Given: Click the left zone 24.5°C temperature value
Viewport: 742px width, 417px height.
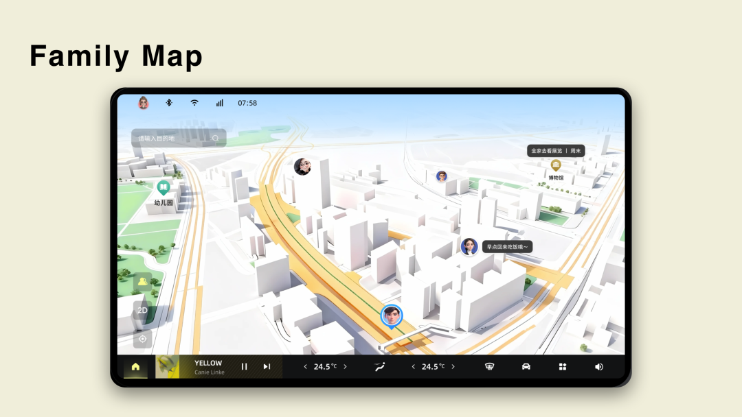Looking at the screenshot, I should point(325,366).
